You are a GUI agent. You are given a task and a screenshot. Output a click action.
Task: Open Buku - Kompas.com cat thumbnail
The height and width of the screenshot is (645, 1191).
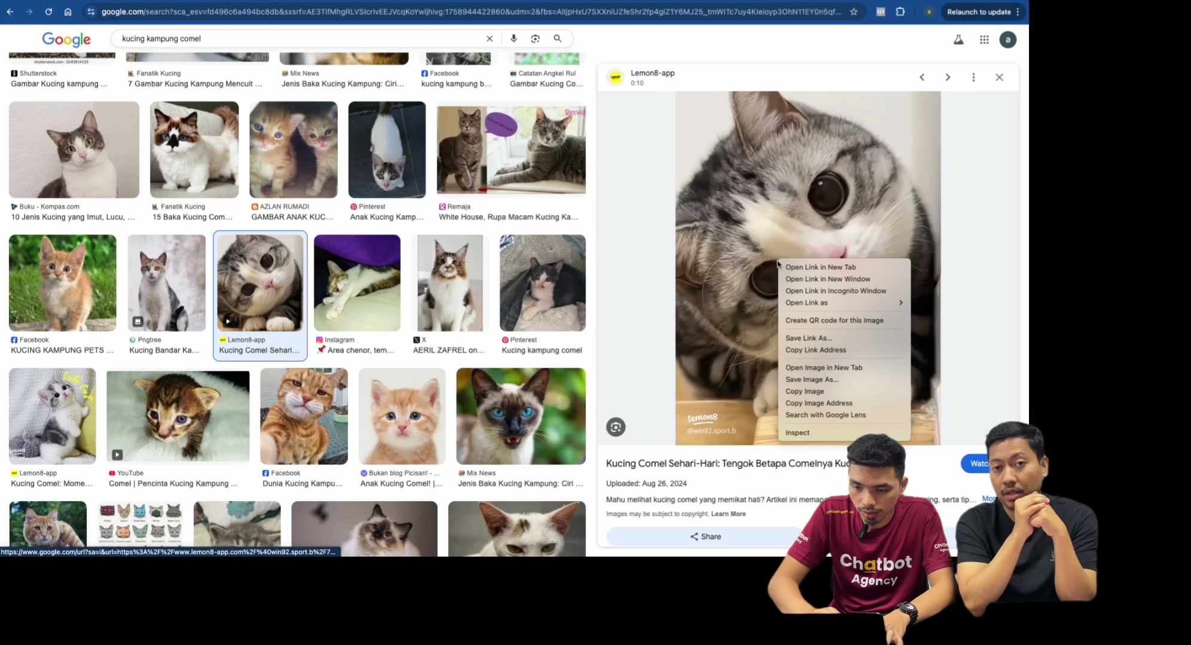[74, 150]
